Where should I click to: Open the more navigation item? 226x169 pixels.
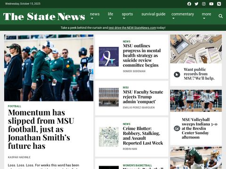point(206,14)
